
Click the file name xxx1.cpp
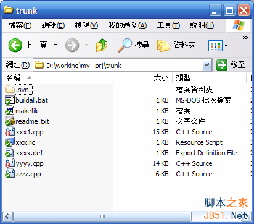(30, 132)
